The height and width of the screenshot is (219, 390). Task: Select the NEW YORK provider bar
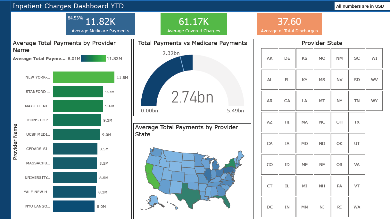click(x=84, y=77)
